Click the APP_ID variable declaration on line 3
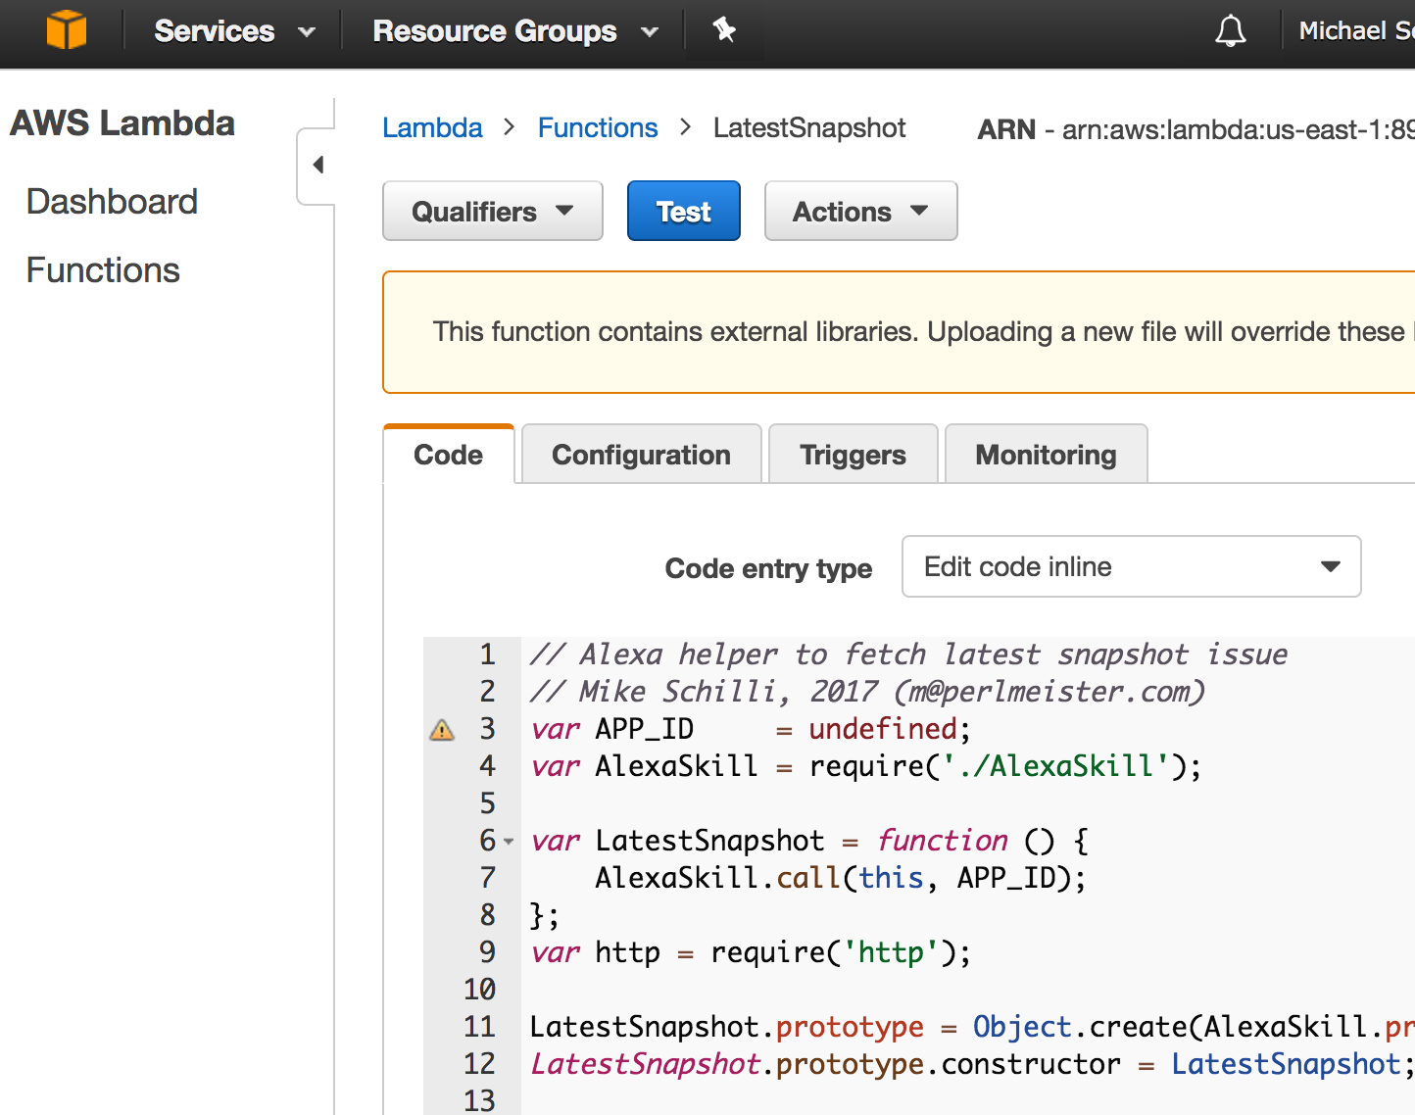This screenshot has height=1115, width=1415. coord(751,729)
